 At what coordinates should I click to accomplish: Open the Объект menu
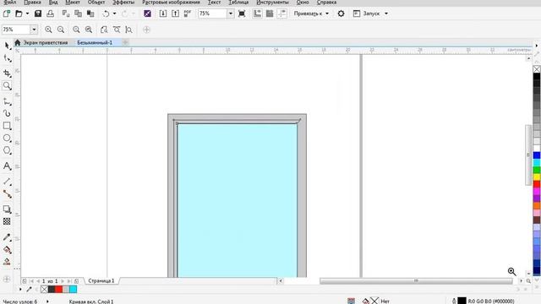point(96,3)
